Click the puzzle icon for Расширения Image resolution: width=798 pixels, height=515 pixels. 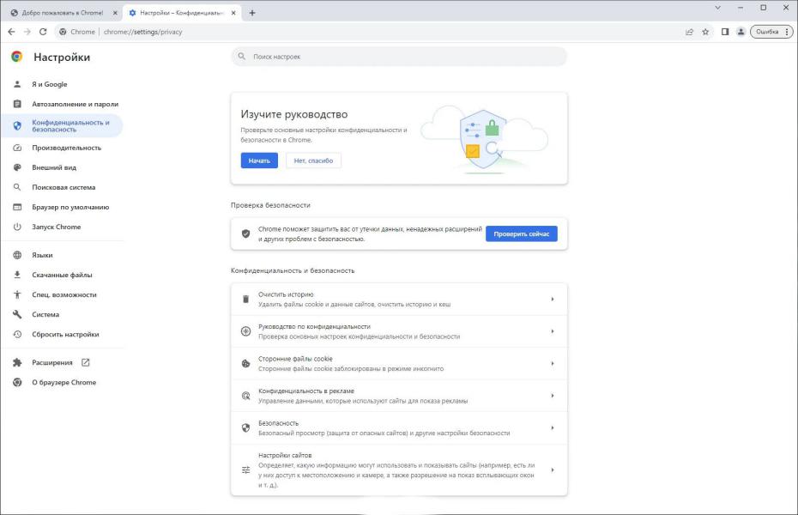tap(17, 362)
